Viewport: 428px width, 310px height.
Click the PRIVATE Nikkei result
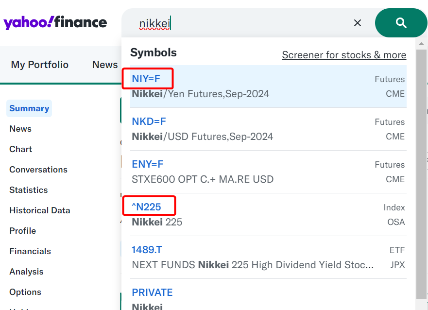[152, 292]
